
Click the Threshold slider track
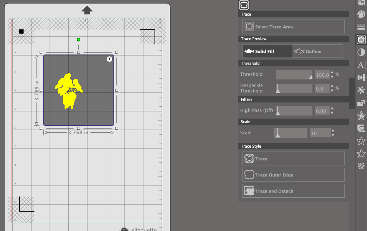pos(294,74)
